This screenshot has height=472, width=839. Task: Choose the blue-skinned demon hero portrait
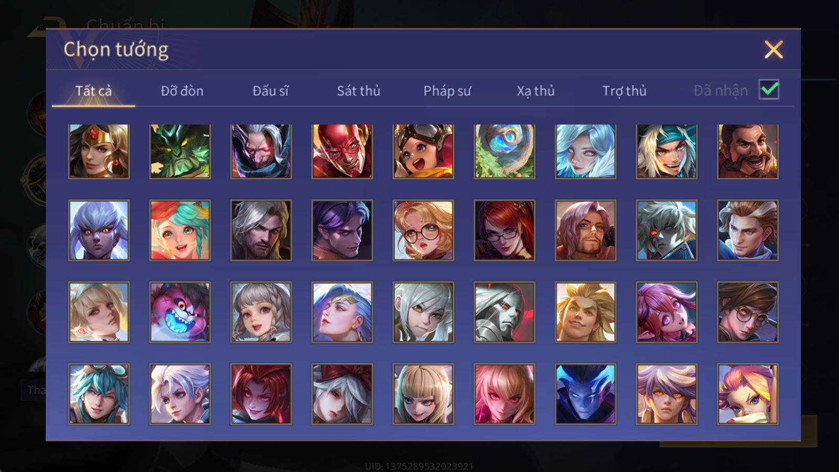(x=585, y=394)
